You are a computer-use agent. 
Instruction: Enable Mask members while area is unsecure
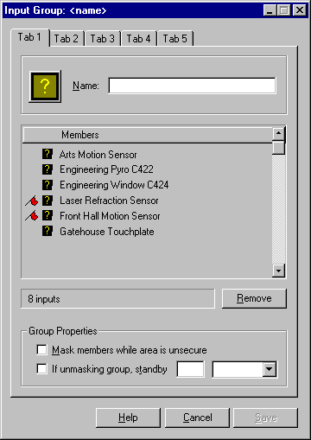(41, 350)
